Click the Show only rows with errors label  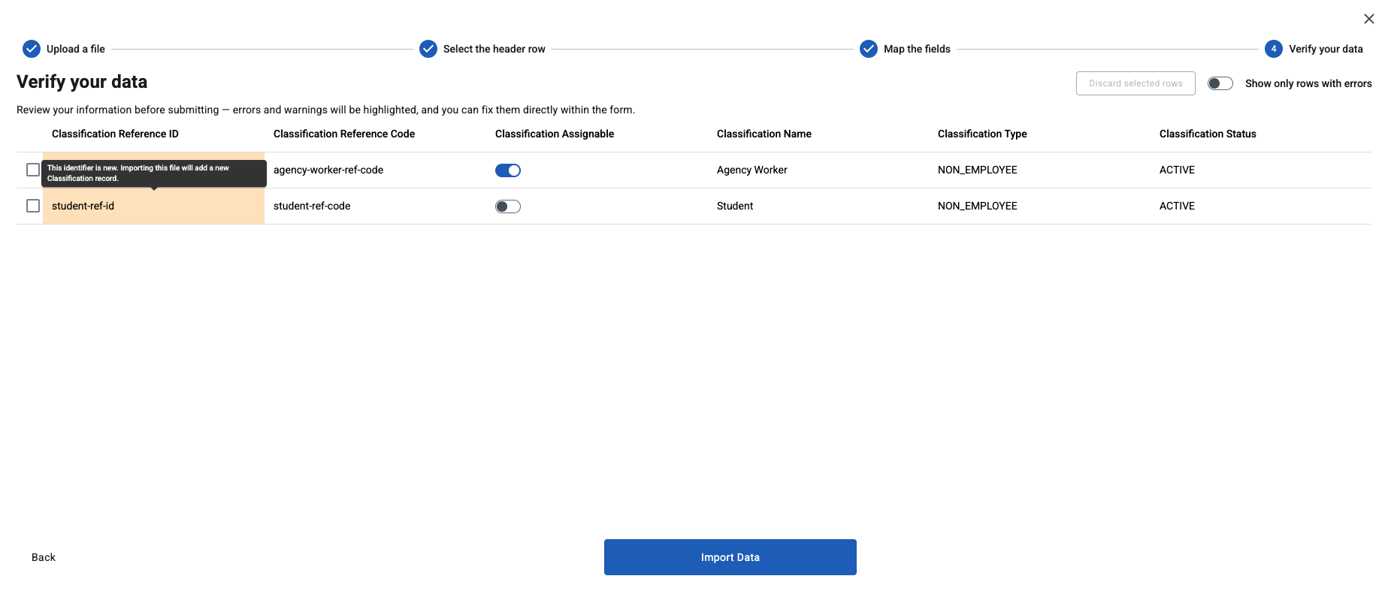(1308, 83)
